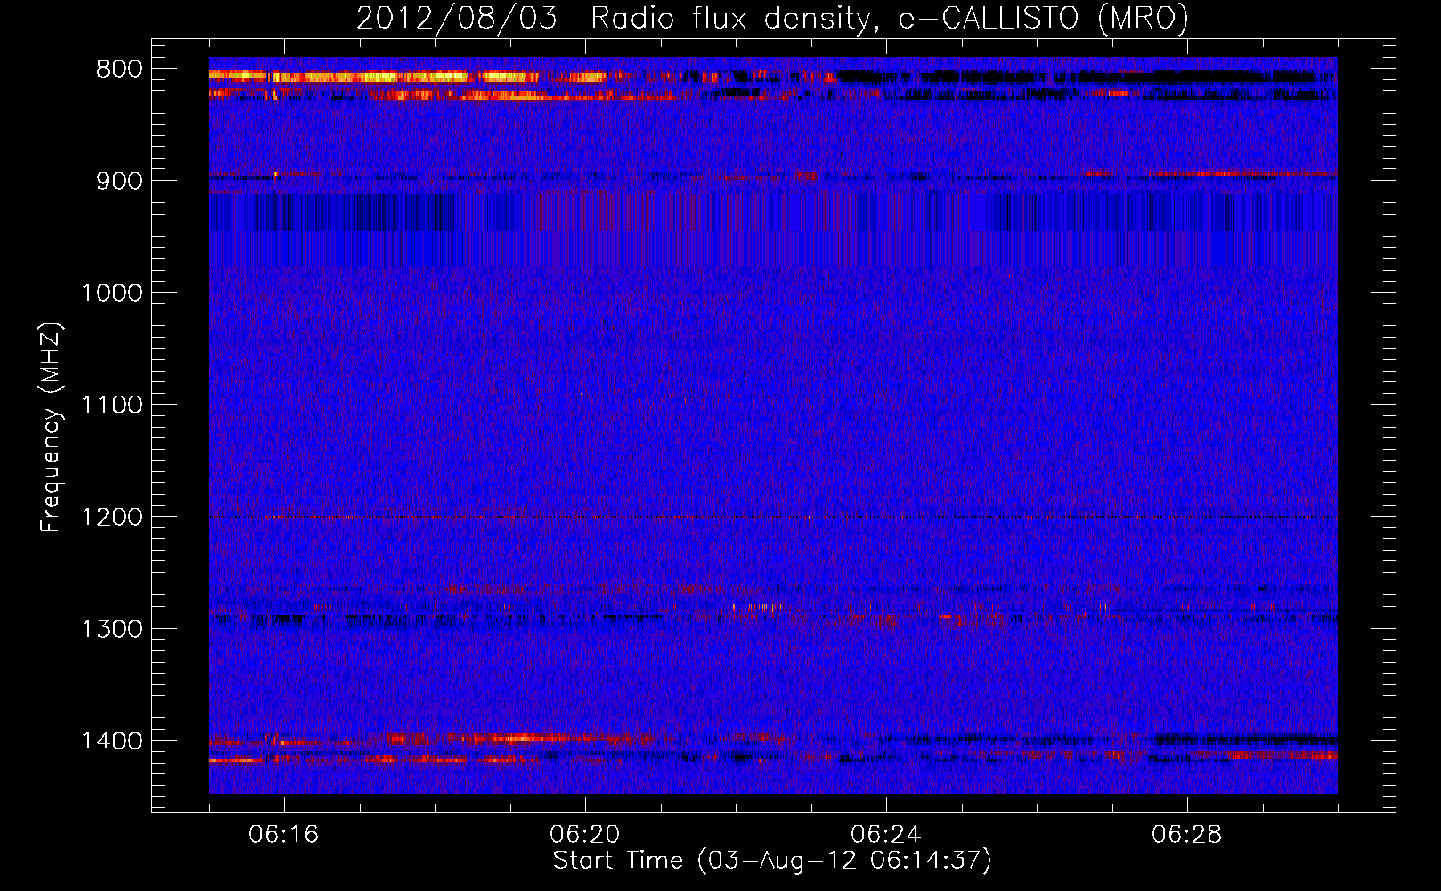
Task: Click the 1200 frequency tick label
Action: (x=111, y=518)
